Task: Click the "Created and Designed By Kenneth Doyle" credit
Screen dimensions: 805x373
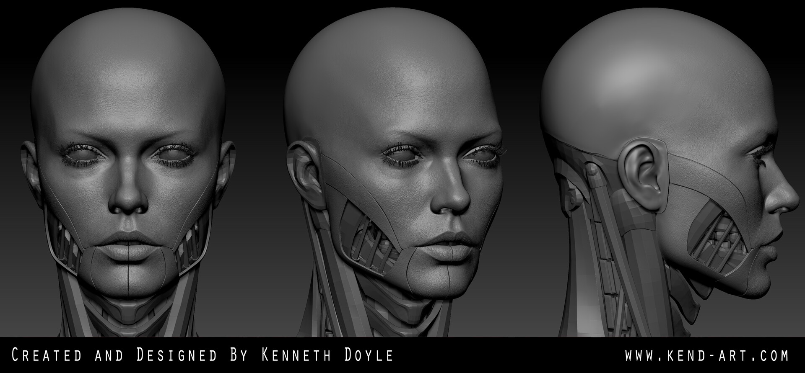Action: click(203, 355)
